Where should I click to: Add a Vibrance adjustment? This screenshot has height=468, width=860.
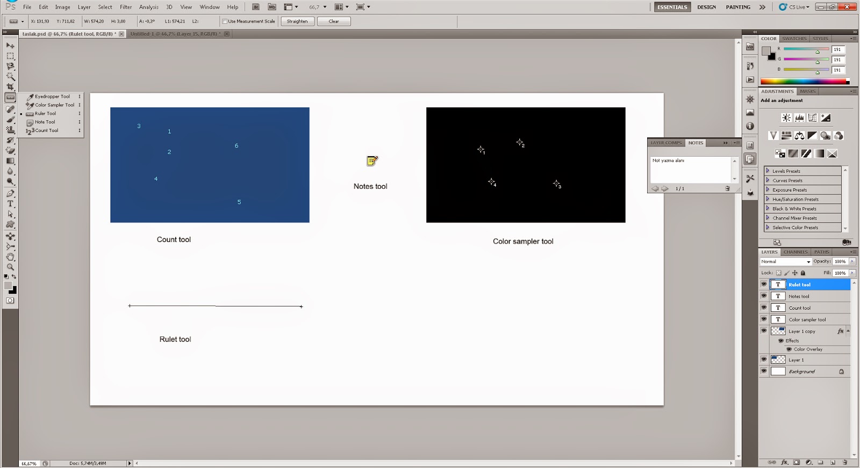(x=773, y=136)
